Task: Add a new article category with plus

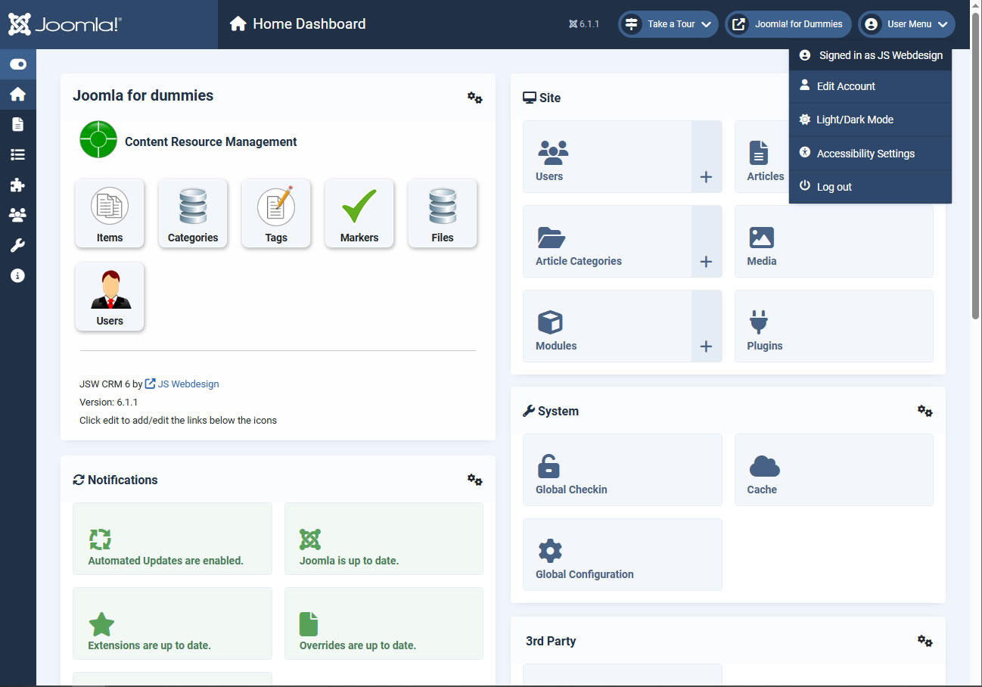Action: coord(707,241)
